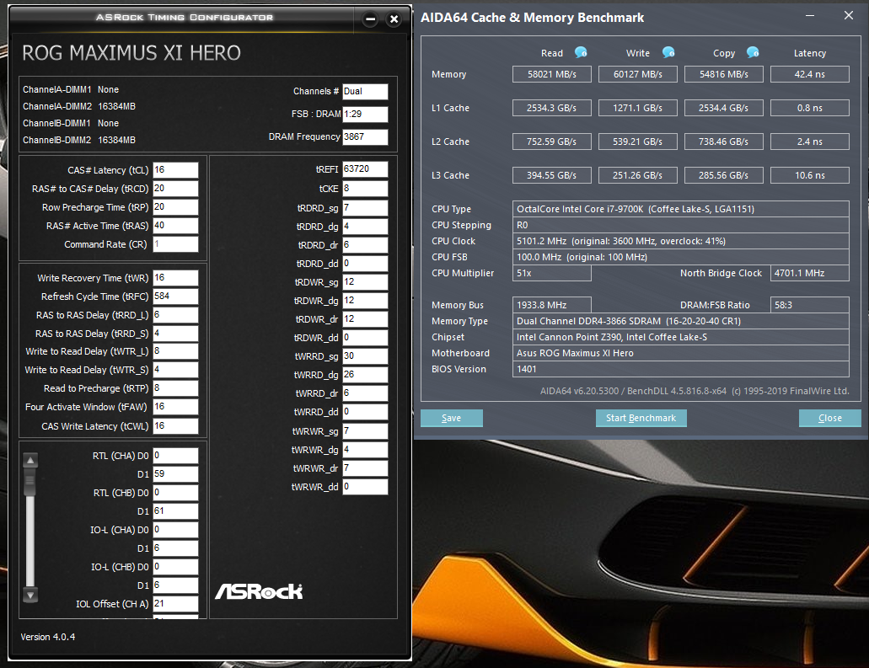The height and width of the screenshot is (668, 869).
Task: Click the tWTR_L value field
Action: (175, 351)
